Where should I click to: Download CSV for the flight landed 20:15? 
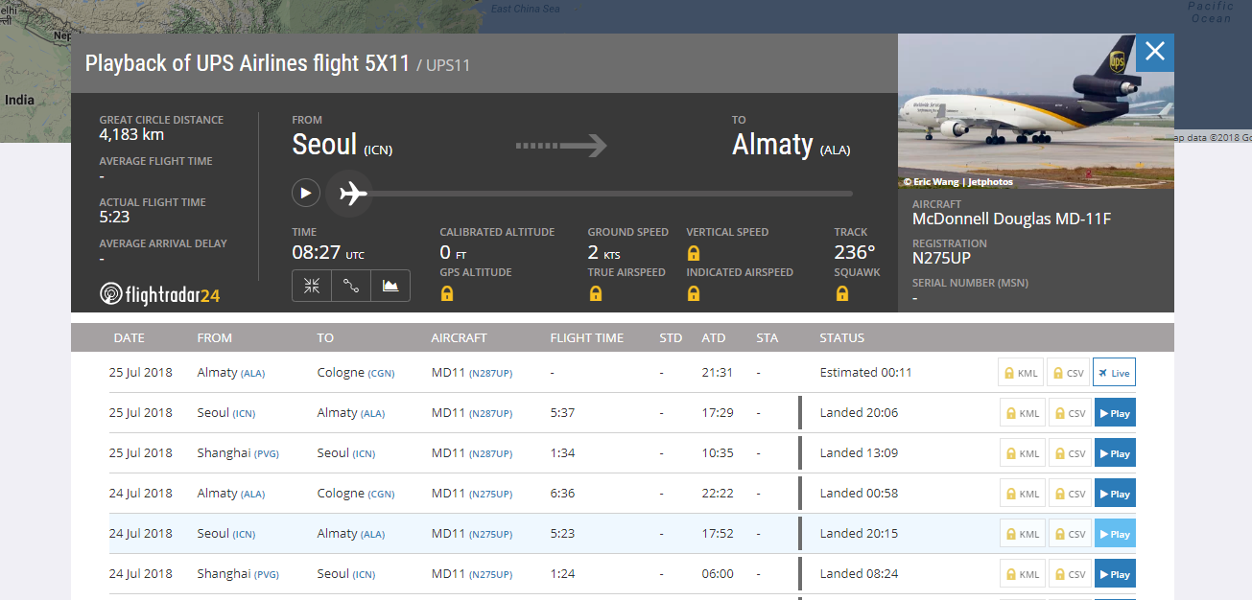click(1069, 534)
